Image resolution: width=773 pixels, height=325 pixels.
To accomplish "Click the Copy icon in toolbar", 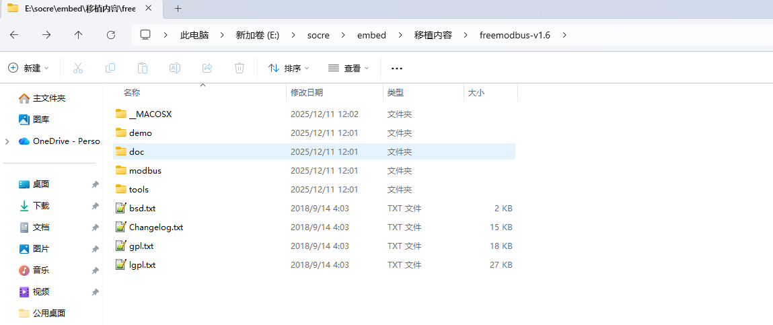I will (110, 68).
